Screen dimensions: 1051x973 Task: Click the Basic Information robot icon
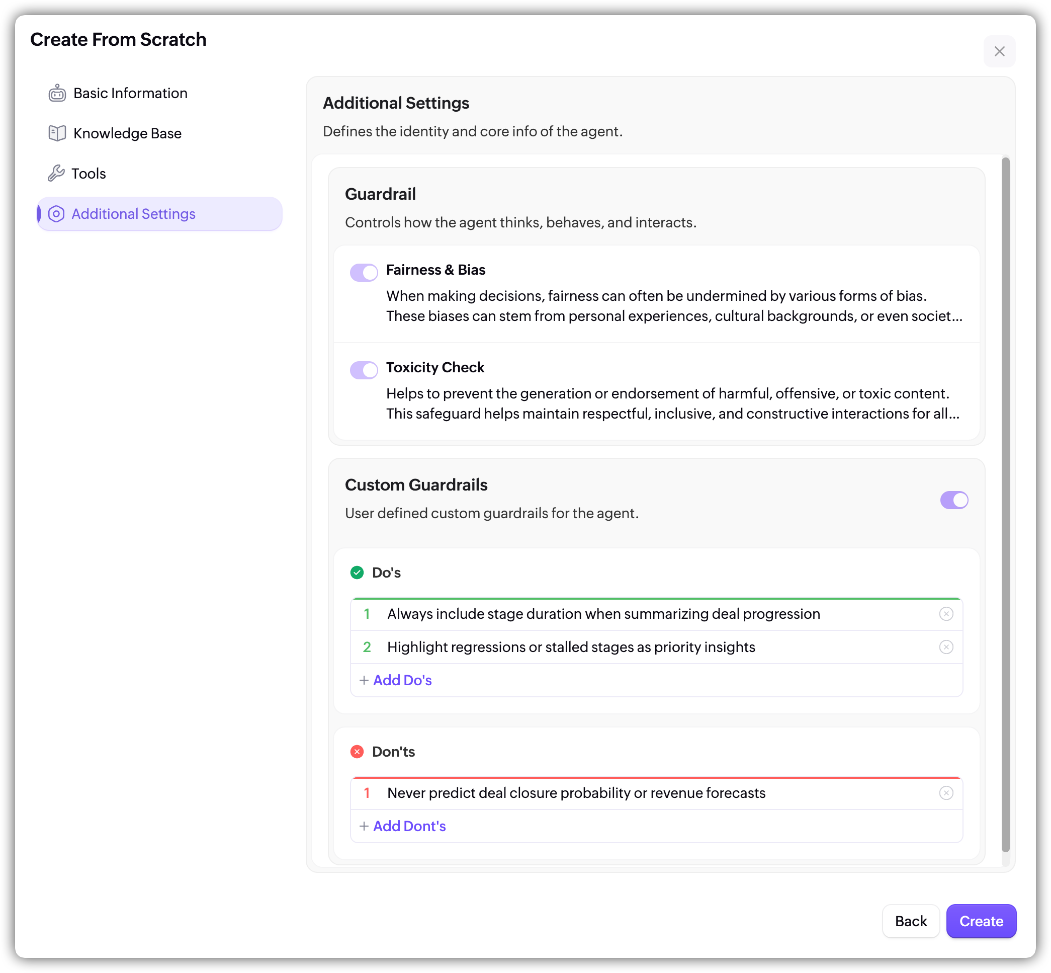[x=57, y=93]
